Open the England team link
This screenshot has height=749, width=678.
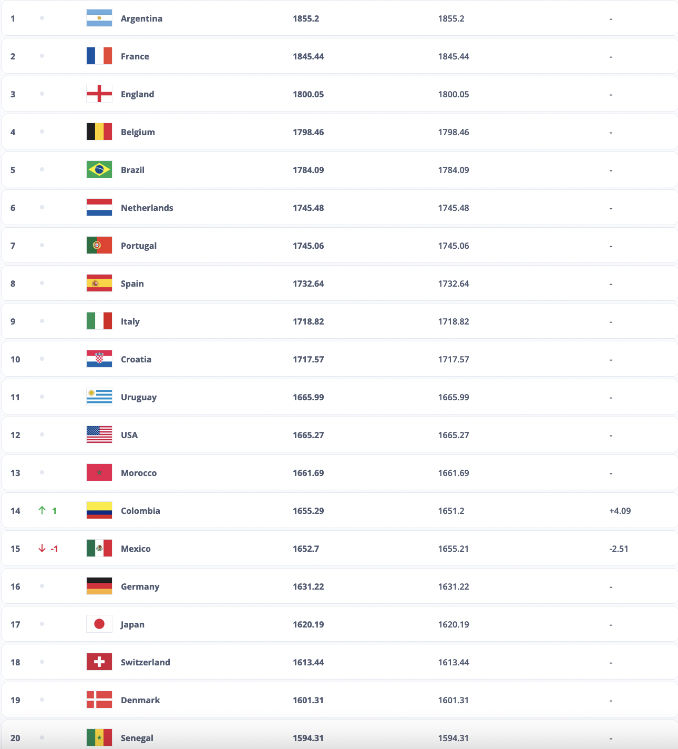coord(138,94)
